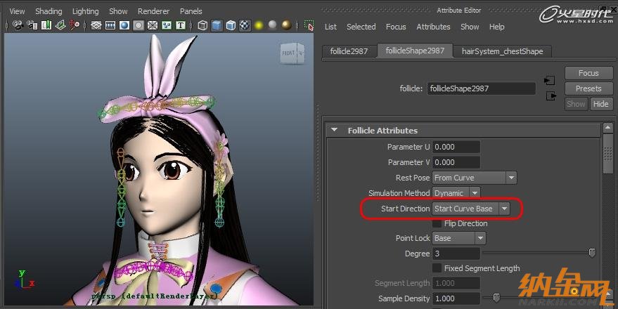Open the Lighting menu

(x=85, y=11)
